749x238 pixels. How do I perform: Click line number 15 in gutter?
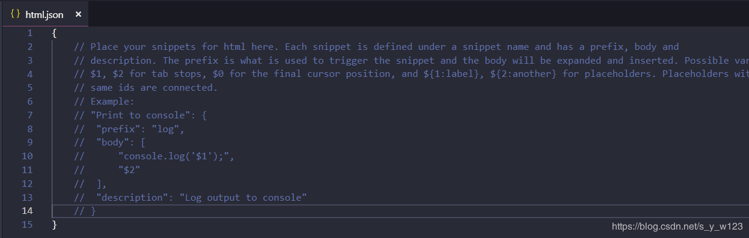(28, 224)
